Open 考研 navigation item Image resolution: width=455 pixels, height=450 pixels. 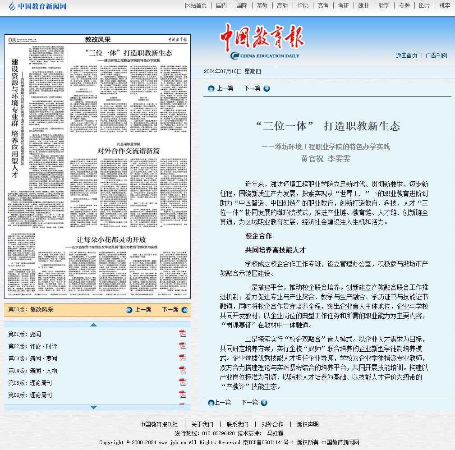tap(343, 5)
